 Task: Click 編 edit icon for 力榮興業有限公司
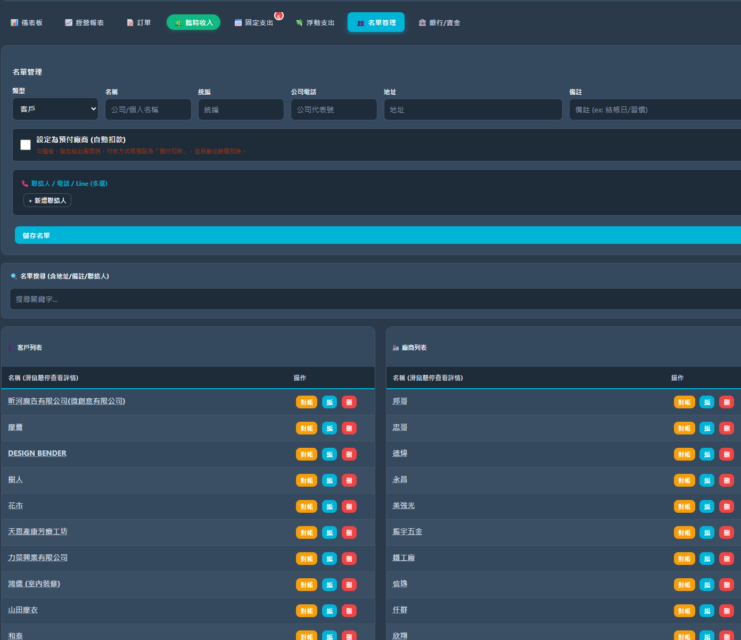pos(330,559)
